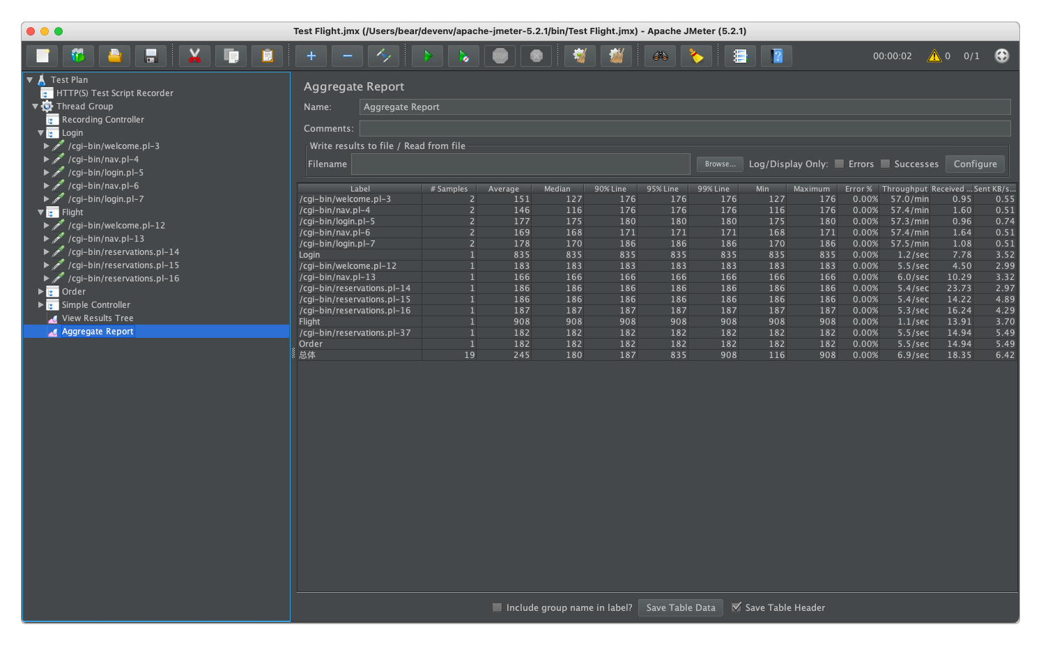
Task: Select the 总体 total row label
Action: pyautogui.click(x=307, y=355)
